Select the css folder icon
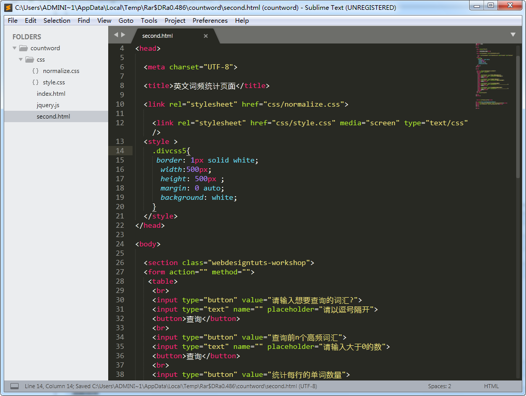The height and width of the screenshot is (396, 526). click(30, 60)
